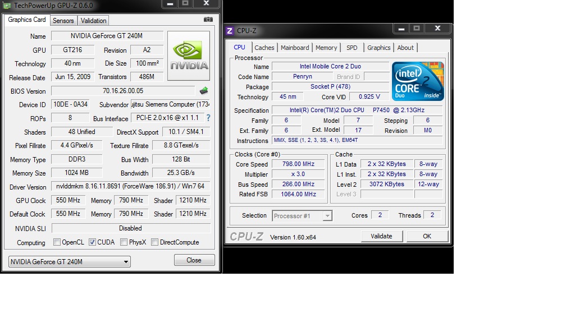Open the Caches tab in CPU-Z

pyautogui.click(x=264, y=48)
